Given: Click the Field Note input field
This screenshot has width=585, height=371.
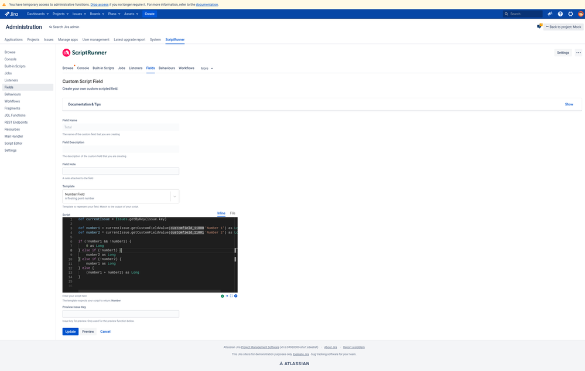Looking at the screenshot, I should pos(121,171).
